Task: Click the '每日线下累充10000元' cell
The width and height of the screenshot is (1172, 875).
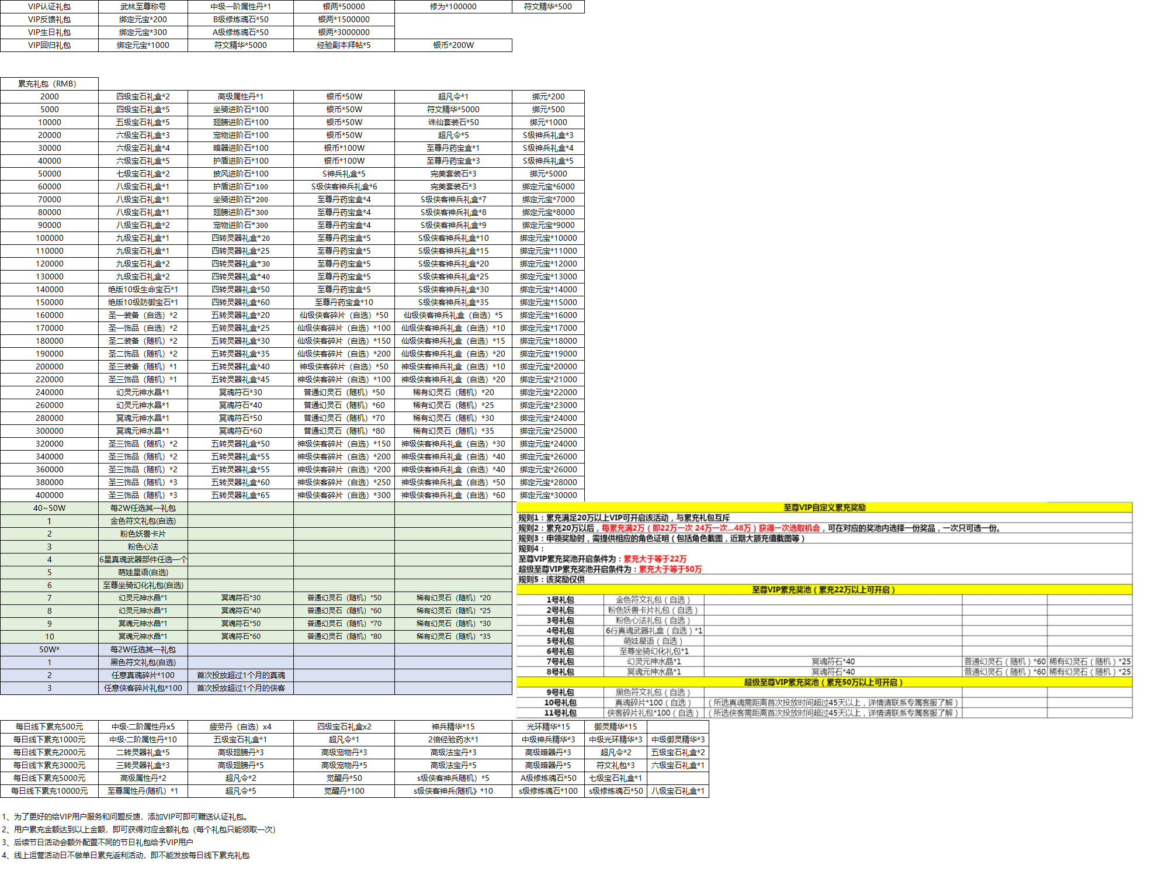Action: click(49, 791)
